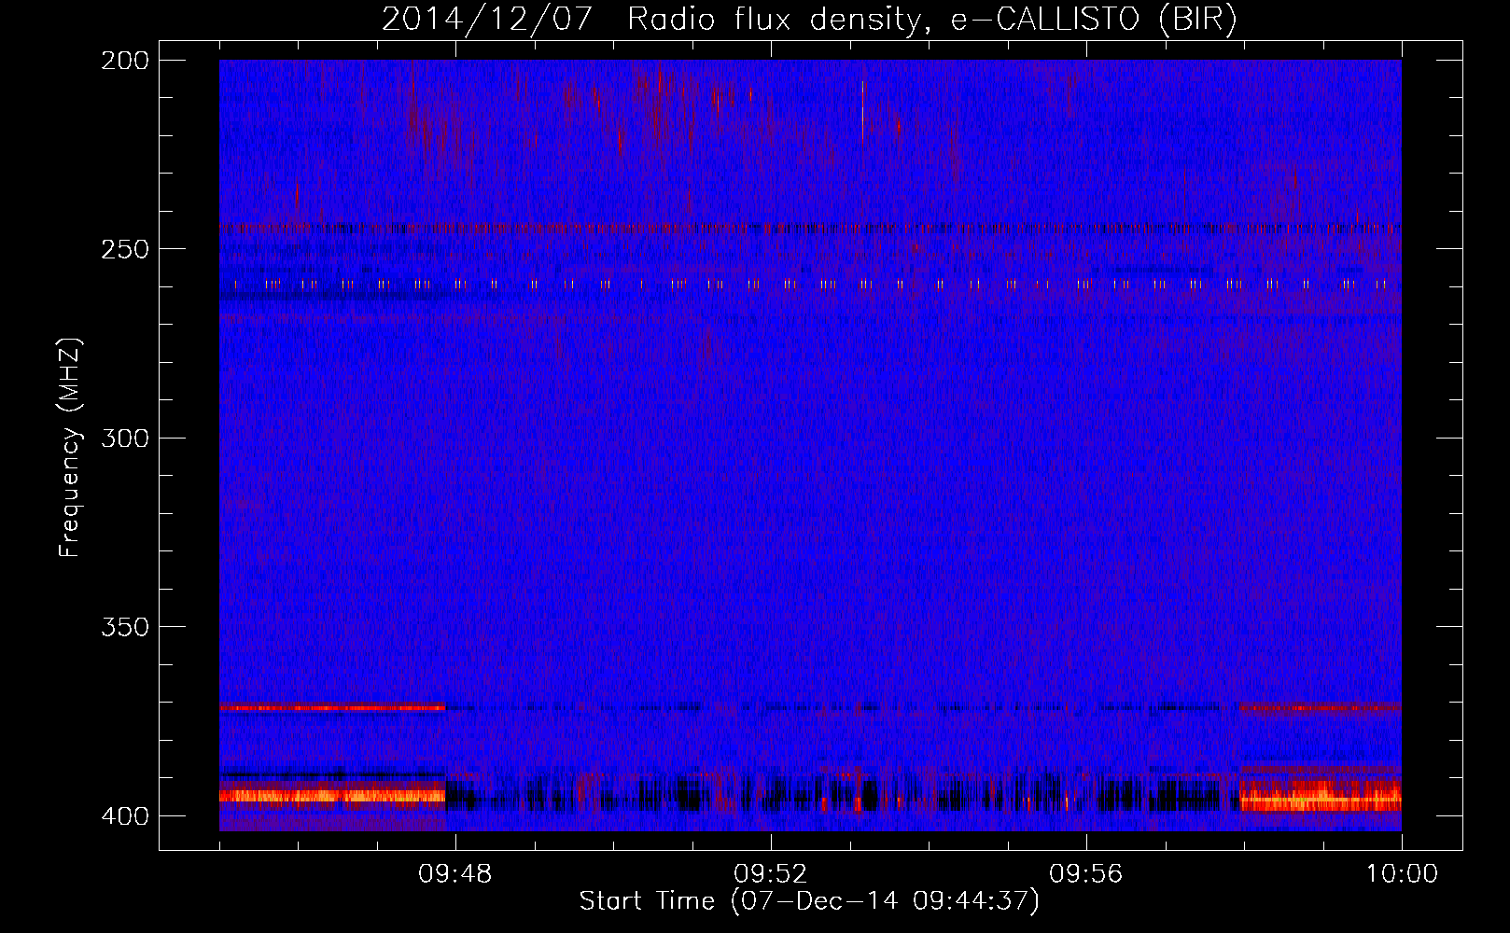Click the "Frequency (MHZ)" axis label
The image size is (1510, 933).
(70, 448)
